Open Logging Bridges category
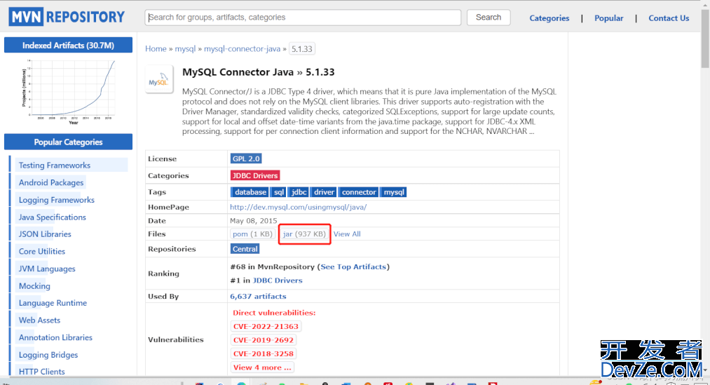The width and height of the screenshot is (710, 385). 48,355
